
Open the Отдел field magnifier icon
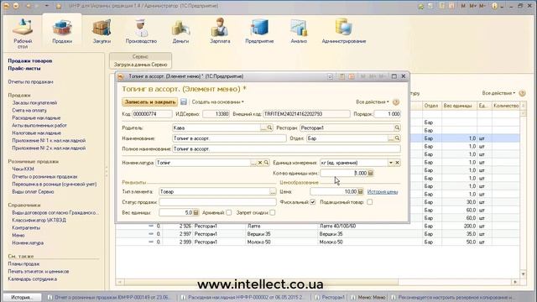click(397, 138)
